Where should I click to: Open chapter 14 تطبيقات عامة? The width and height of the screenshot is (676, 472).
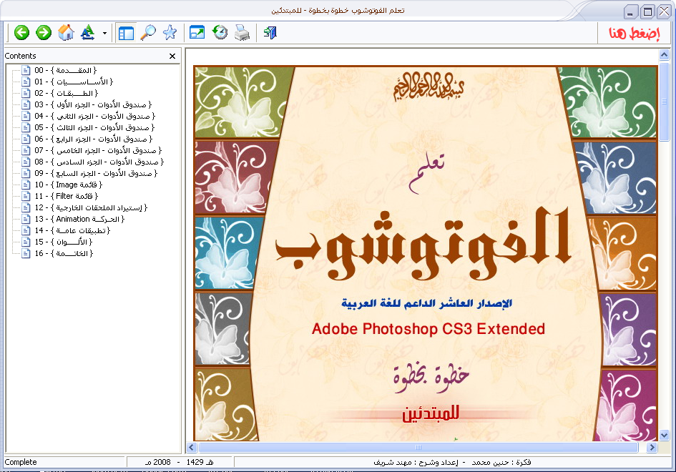point(72,230)
